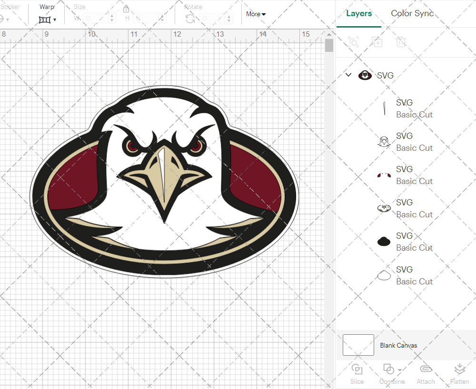
Task: Click the Duplicate layer icon
Action: tap(377, 42)
